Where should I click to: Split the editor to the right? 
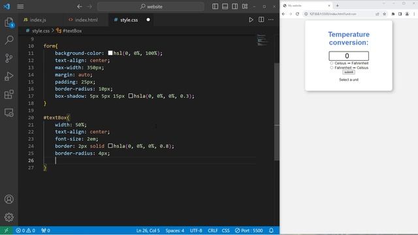coord(261,20)
